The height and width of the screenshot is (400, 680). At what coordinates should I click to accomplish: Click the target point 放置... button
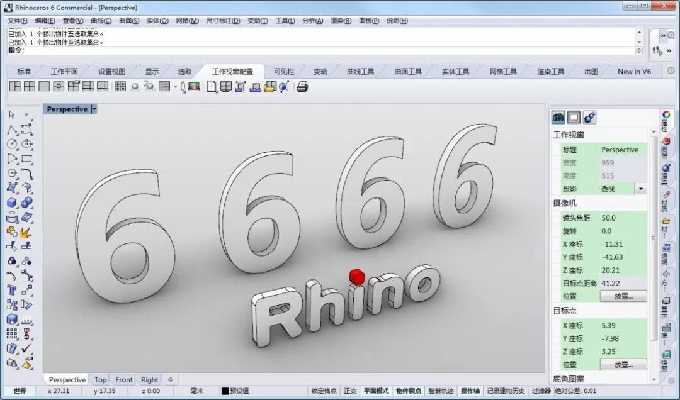[x=623, y=365]
